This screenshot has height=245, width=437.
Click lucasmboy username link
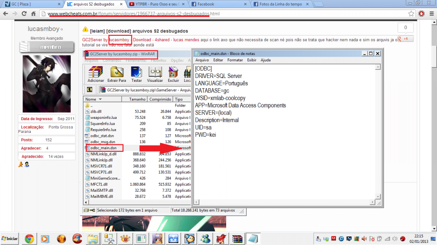[44, 29]
